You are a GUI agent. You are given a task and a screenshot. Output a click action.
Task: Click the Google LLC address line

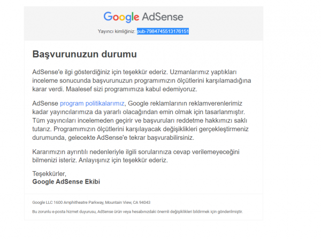coord(91,203)
